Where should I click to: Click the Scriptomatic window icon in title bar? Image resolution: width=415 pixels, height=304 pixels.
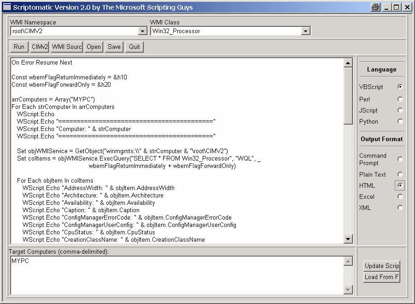coord(7,7)
